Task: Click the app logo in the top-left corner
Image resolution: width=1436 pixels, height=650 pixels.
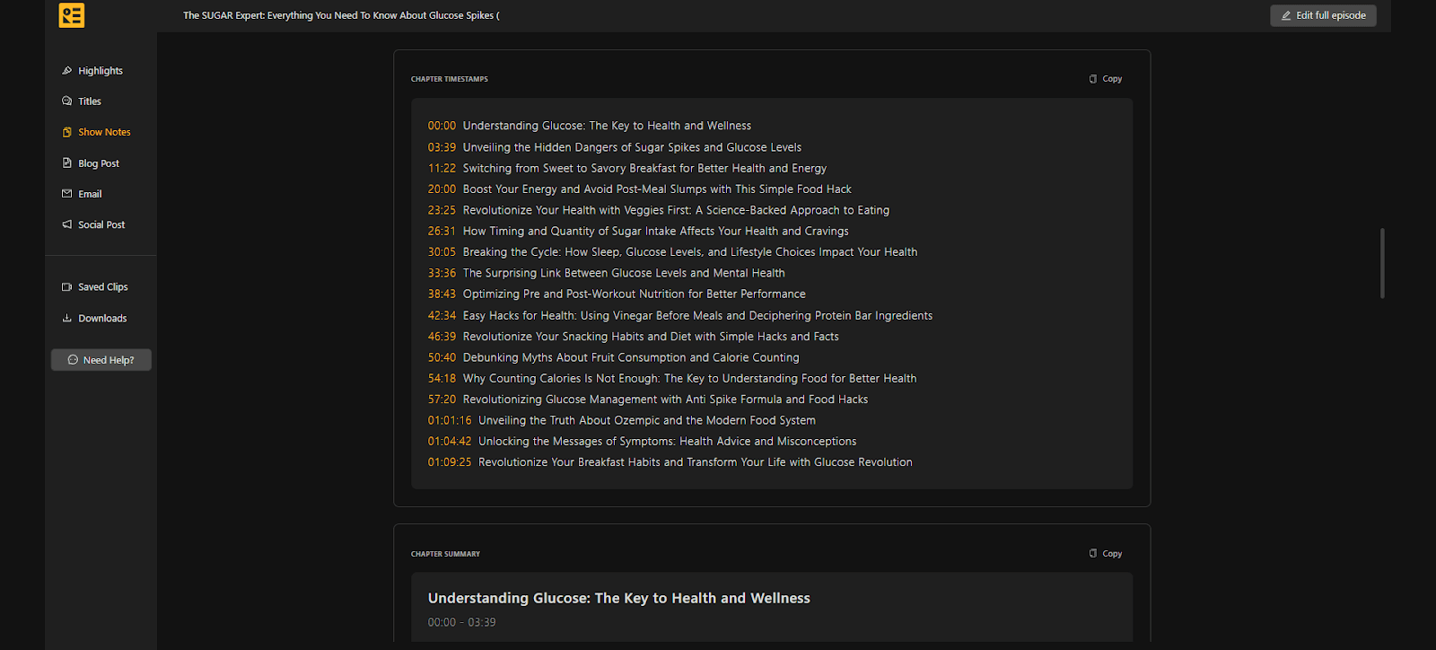Action: point(71,15)
